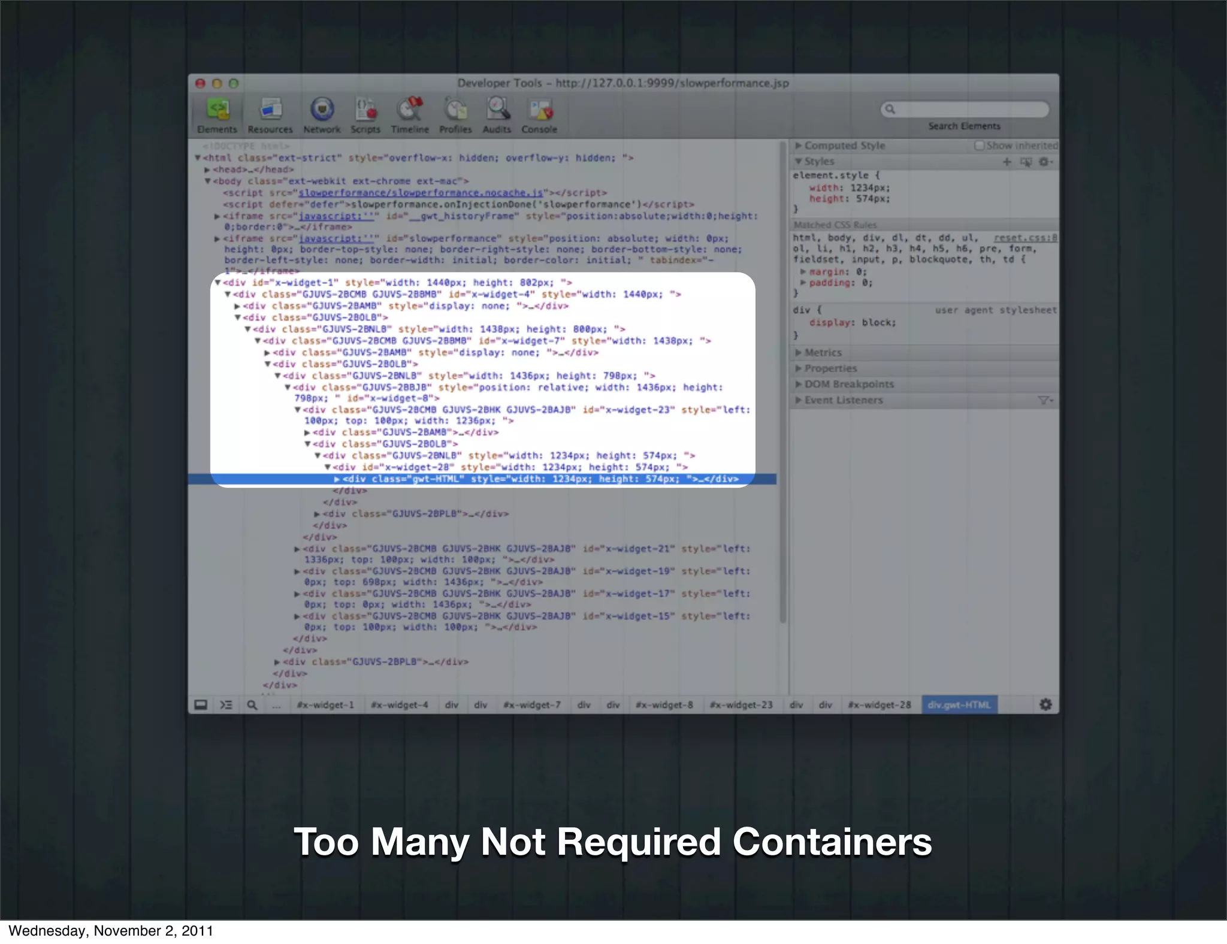
Task: Expand the Properties section
Action: click(x=798, y=368)
